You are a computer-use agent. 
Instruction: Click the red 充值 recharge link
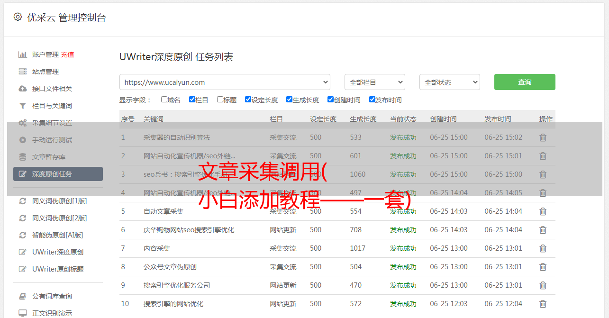click(67, 55)
